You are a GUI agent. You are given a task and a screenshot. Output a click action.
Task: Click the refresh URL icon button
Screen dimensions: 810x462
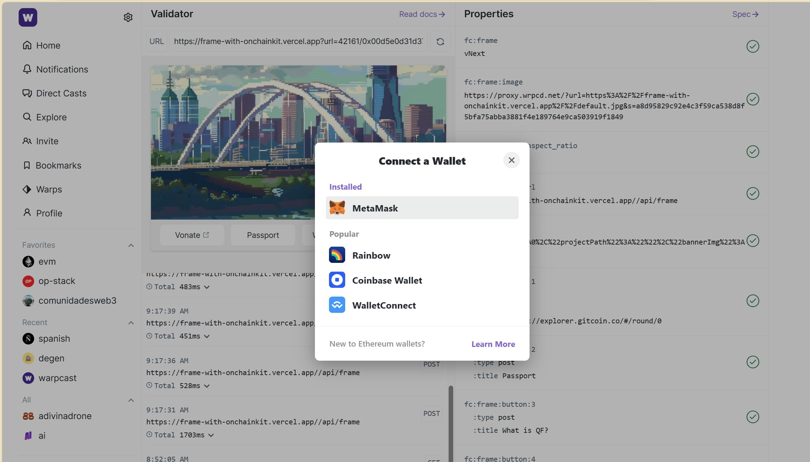pos(440,42)
